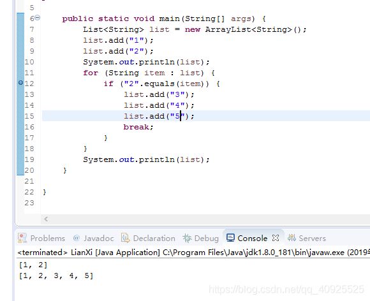This screenshot has width=370, height=301.
Task: Click the Problems tab icon
Action: click(22, 238)
